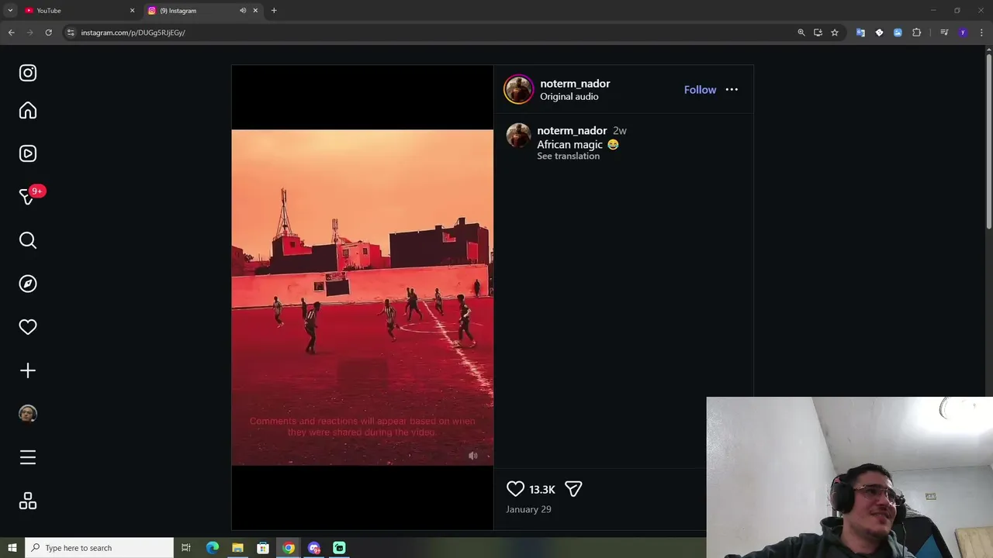This screenshot has height=558, width=993.
Task: Open your profile avatar in the sidebar
Action: coord(28,414)
